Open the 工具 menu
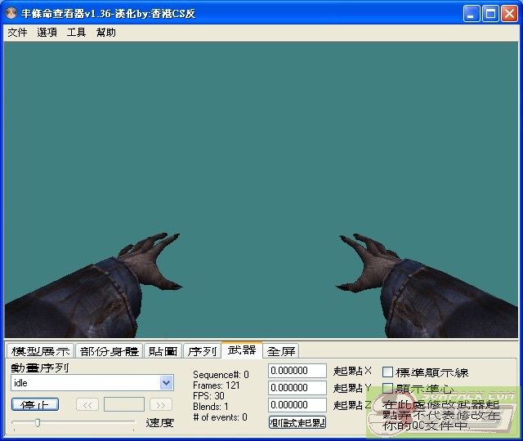523x441 pixels. 76,33
